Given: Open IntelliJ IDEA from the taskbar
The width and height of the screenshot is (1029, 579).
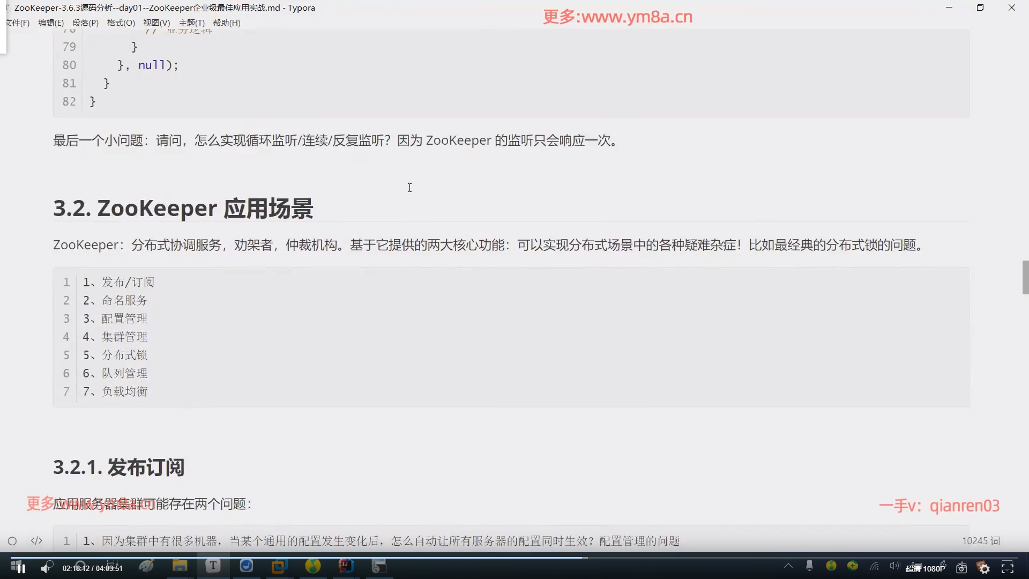Looking at the screenshot, I should (346, 566).
